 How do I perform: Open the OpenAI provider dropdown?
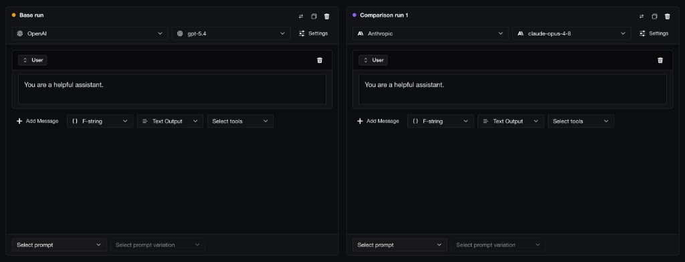tap(90, 33)
